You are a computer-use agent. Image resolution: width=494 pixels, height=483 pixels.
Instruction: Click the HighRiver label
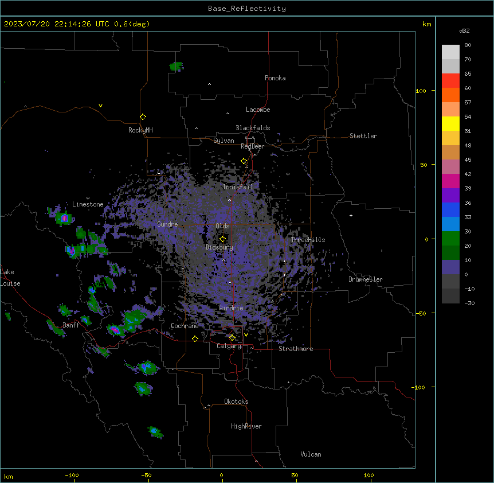coord(246,426)
